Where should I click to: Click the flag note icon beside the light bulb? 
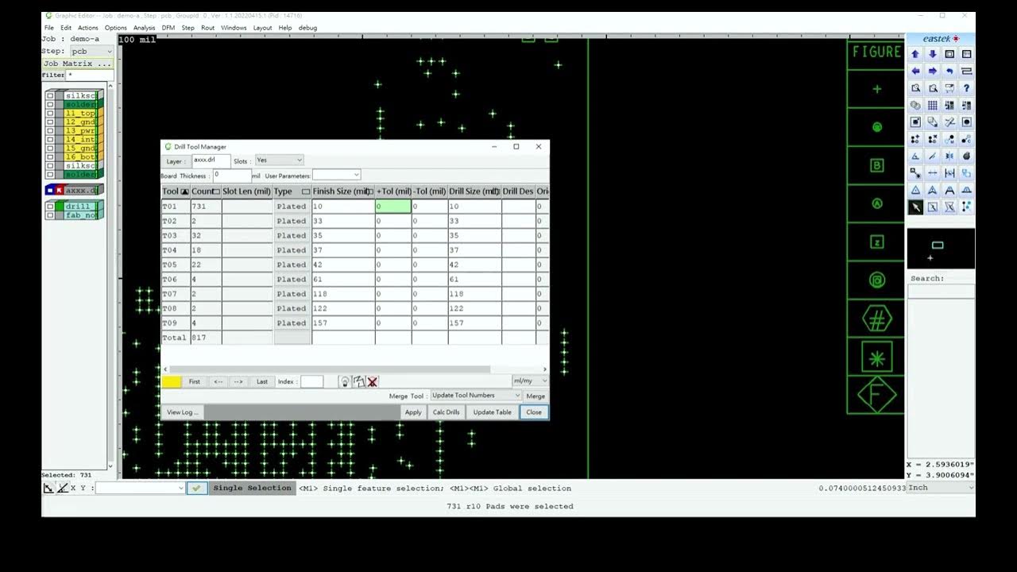pos(358,381)
